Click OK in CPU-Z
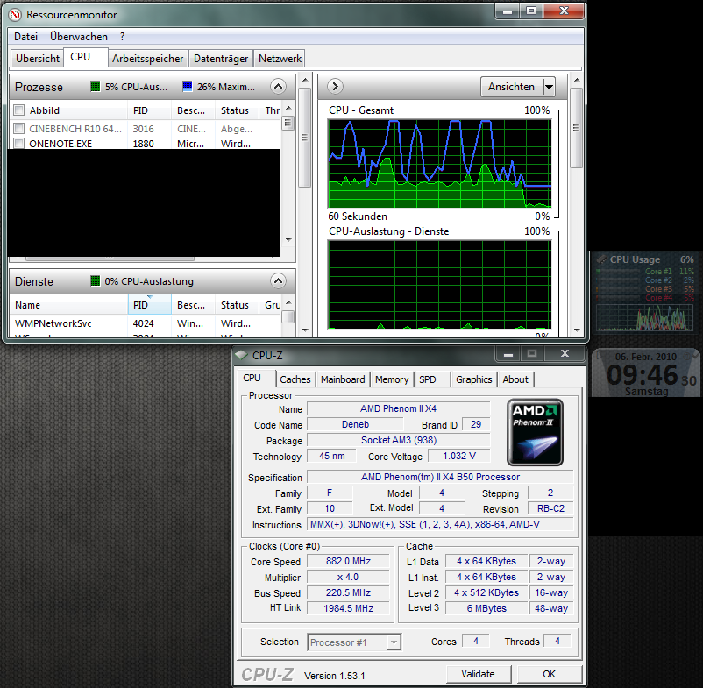The height and width of the screenshot is (688, 703). (549, 674)
